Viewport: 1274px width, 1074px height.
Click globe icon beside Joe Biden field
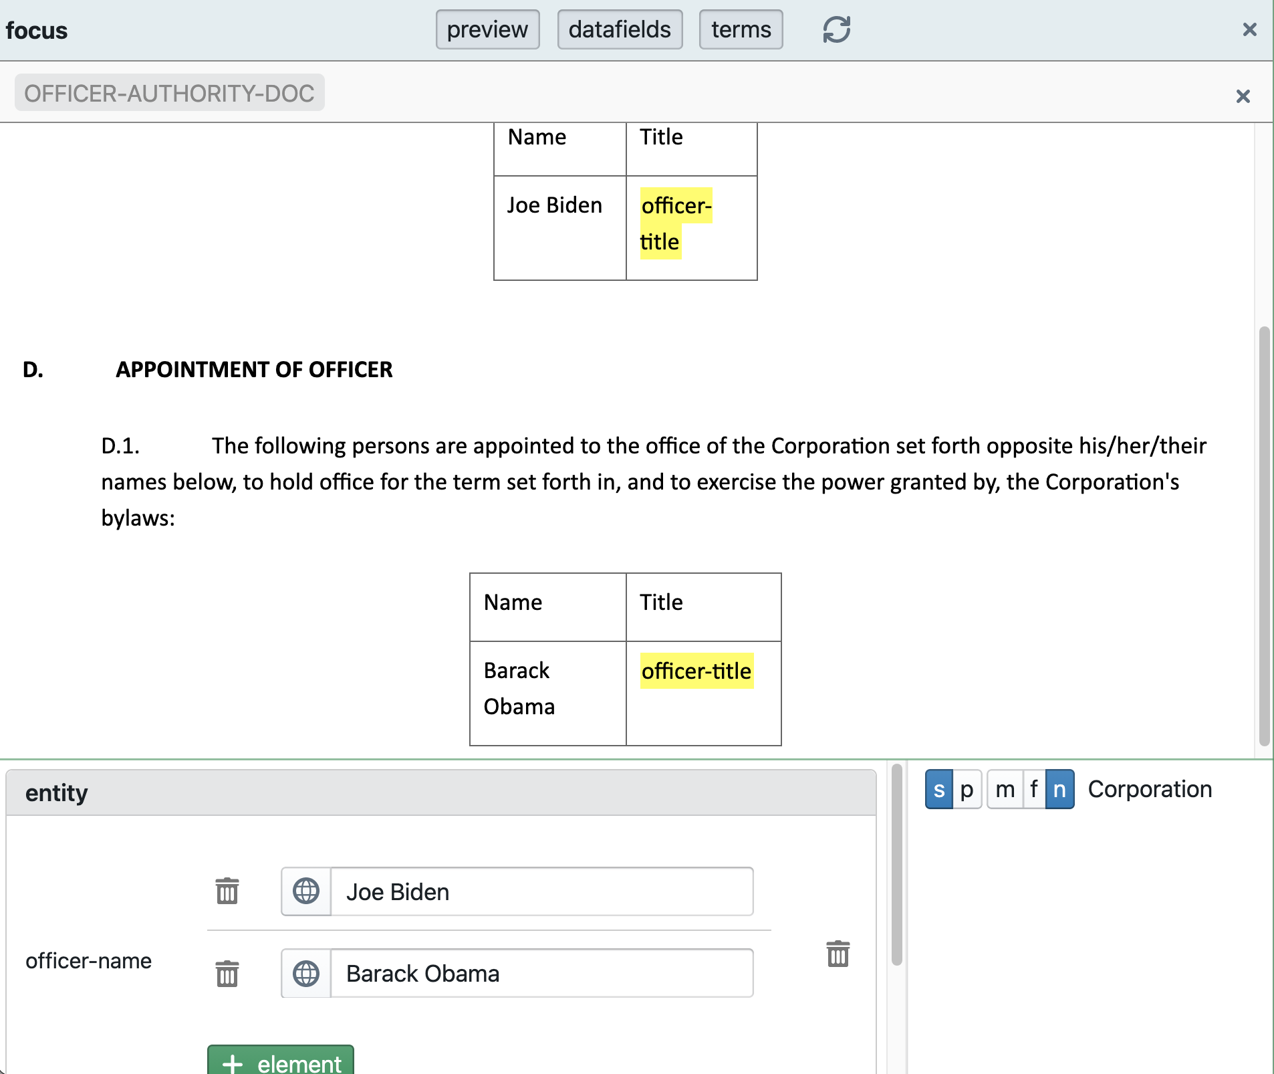pyautogui.click(x=306, y=891)
